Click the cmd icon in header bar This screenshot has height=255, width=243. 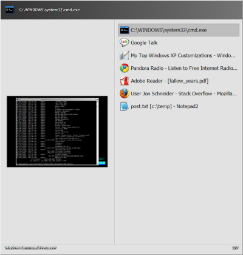pos(10,10)
